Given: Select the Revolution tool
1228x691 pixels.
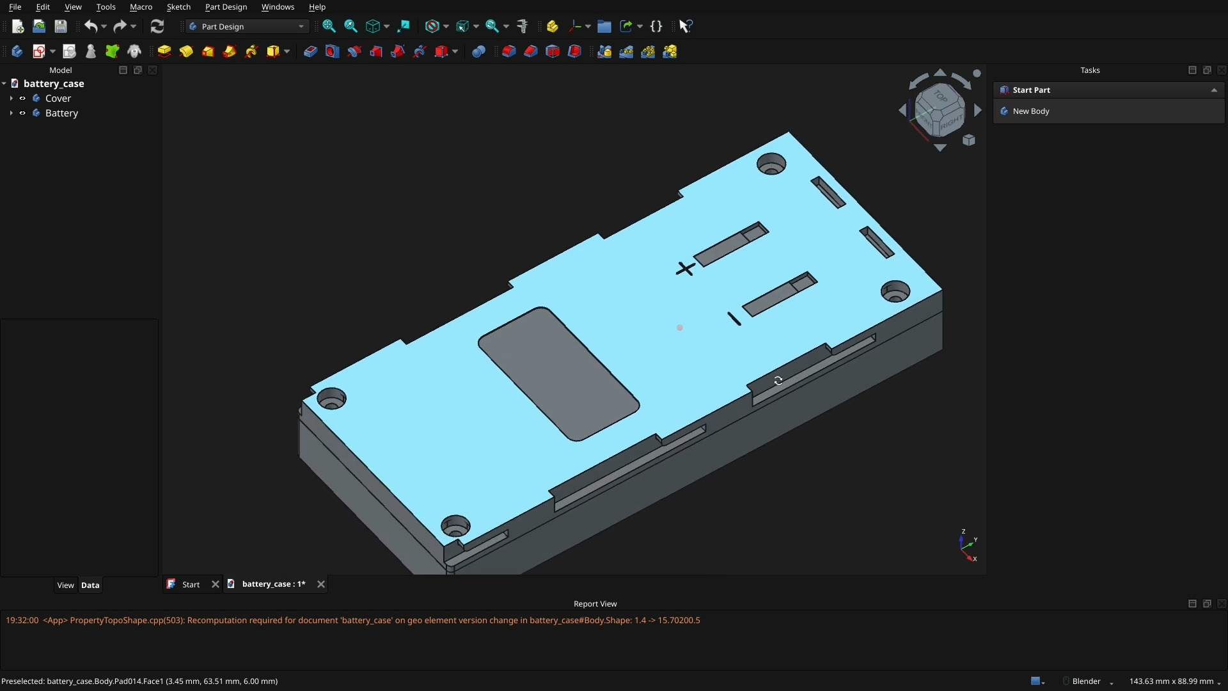Looking at the screenshot, I should pyautogui.click(x=185, y=52).
